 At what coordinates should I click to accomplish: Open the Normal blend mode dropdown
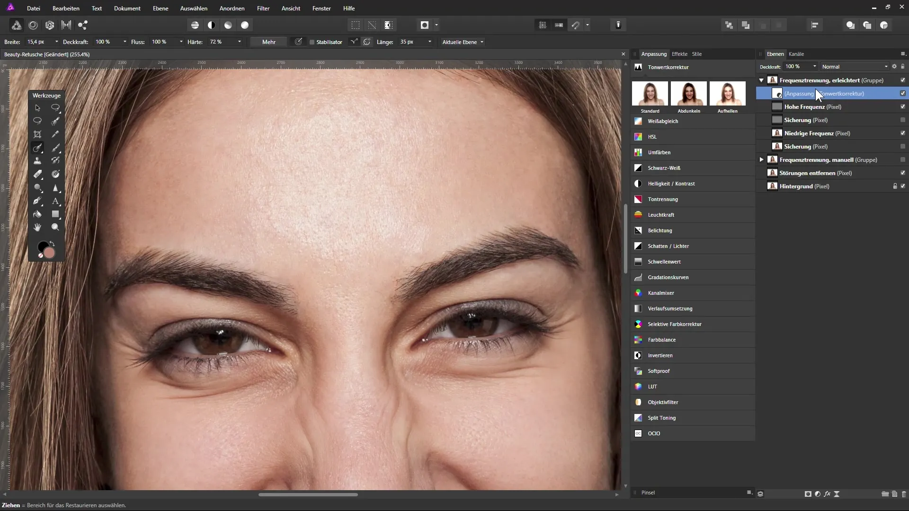[855, 67]
